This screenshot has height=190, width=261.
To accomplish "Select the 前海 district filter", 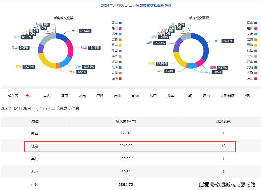I will (x=135, y=96).
